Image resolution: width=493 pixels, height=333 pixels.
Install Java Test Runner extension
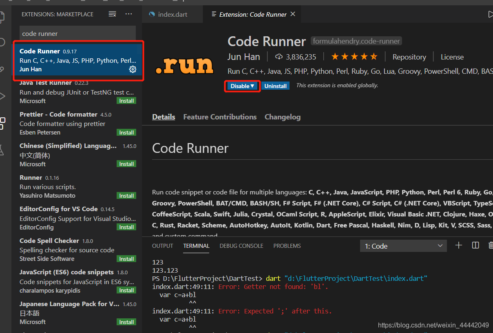(x=126, y=101)
